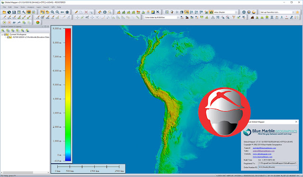Click the brown mountain icon in right toolbar
The image size is (303, 177).
(252, 18)
